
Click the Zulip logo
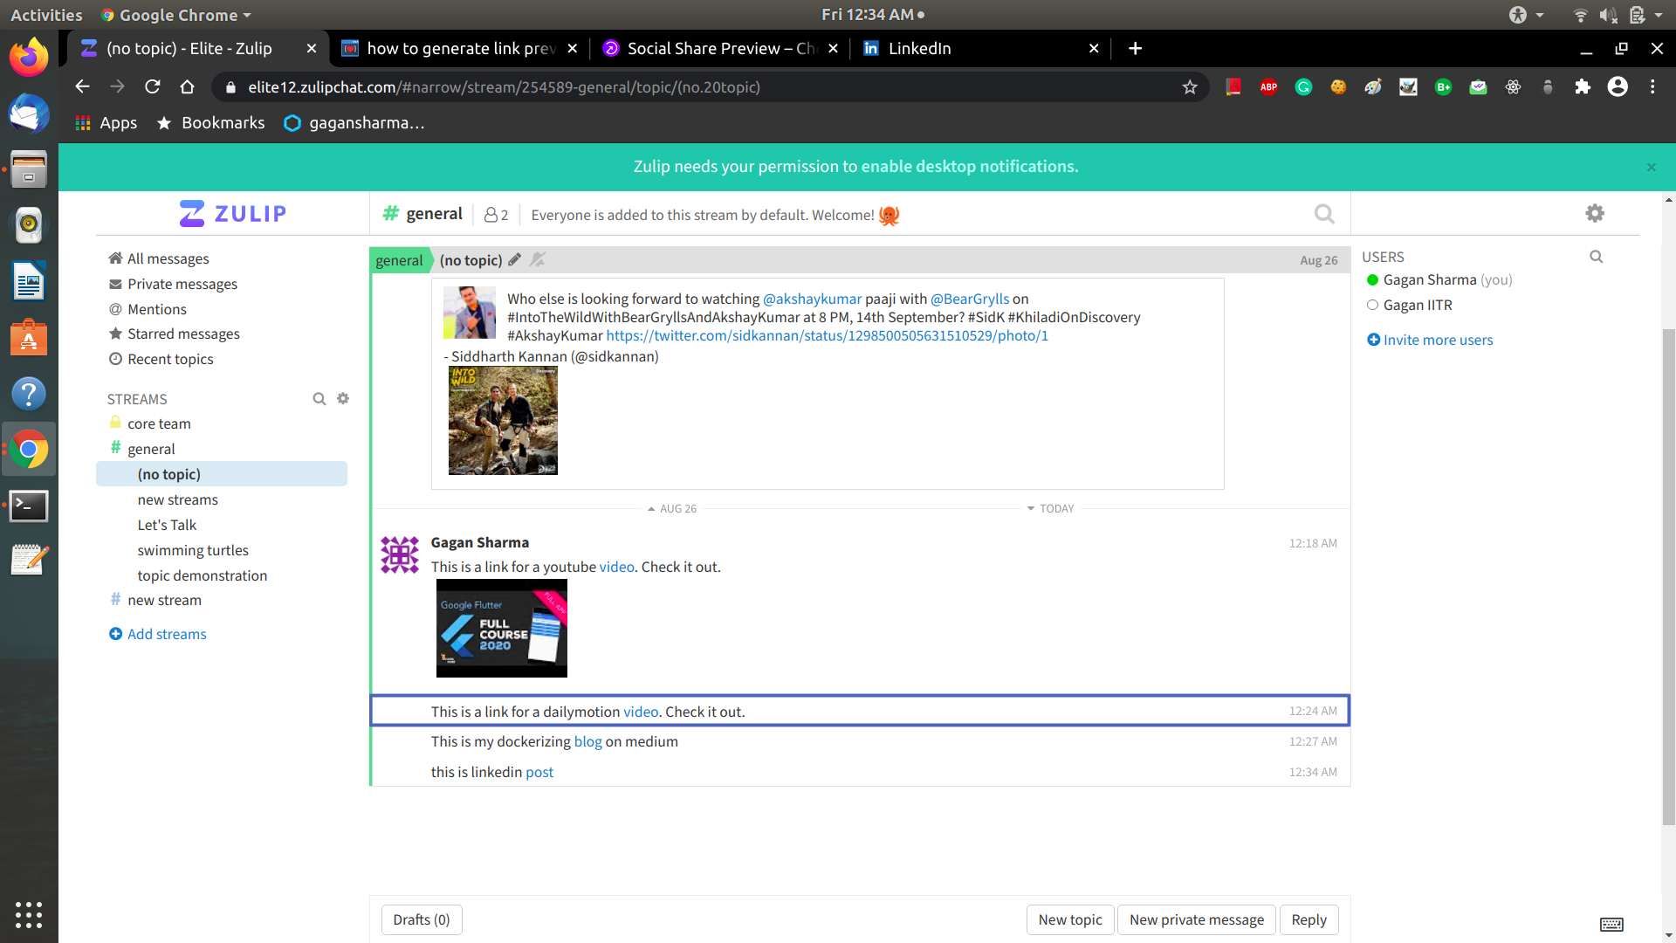pos(232,213)
